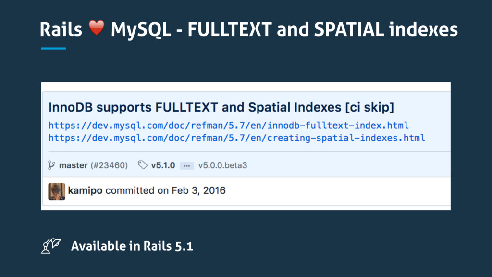
Task: Select the v5.0.0.beta3 tag
Action: 222,165
